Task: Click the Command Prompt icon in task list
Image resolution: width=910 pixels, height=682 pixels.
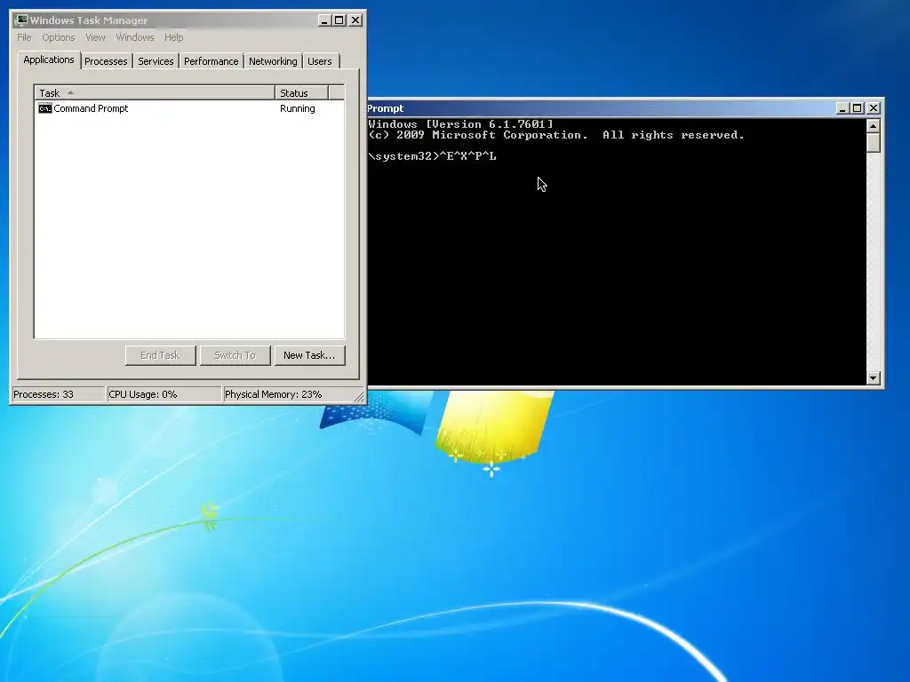Action: coord(44,108)
